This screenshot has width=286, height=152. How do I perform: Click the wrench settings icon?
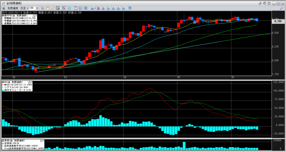point(281,8)
